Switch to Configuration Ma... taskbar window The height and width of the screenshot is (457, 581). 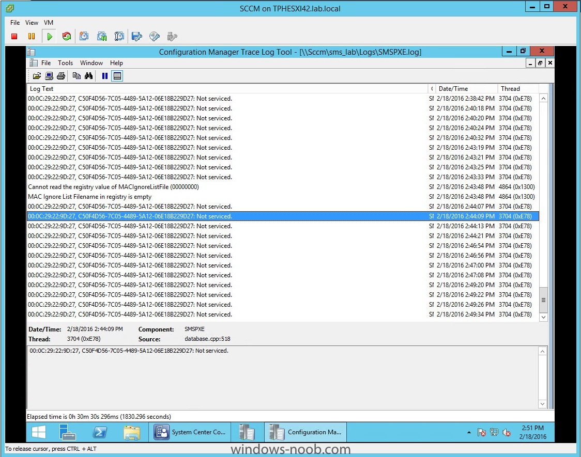305,432
